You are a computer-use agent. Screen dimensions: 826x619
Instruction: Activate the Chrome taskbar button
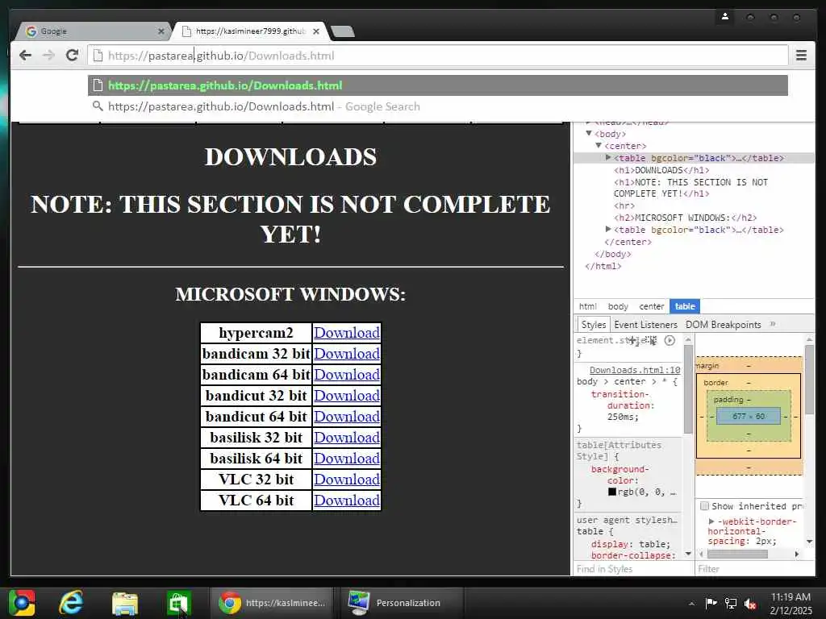273,603
